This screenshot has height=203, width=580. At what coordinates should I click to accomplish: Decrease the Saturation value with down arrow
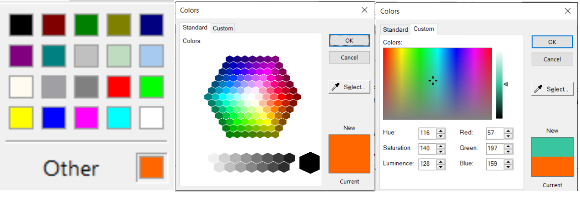pyautogui.click(x=441, y=151)
